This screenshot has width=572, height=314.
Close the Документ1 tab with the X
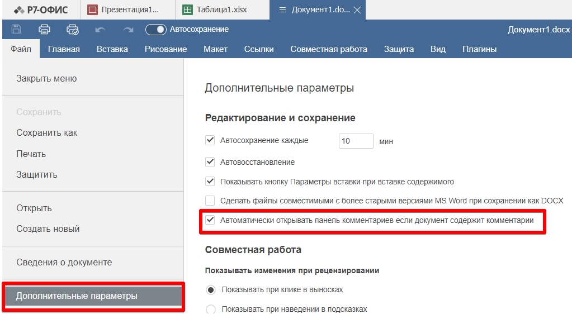coord(358,10)
